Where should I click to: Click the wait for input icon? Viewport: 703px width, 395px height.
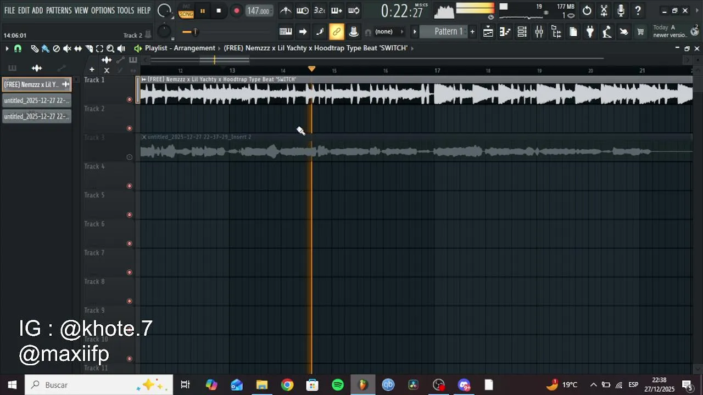(303, 10)
